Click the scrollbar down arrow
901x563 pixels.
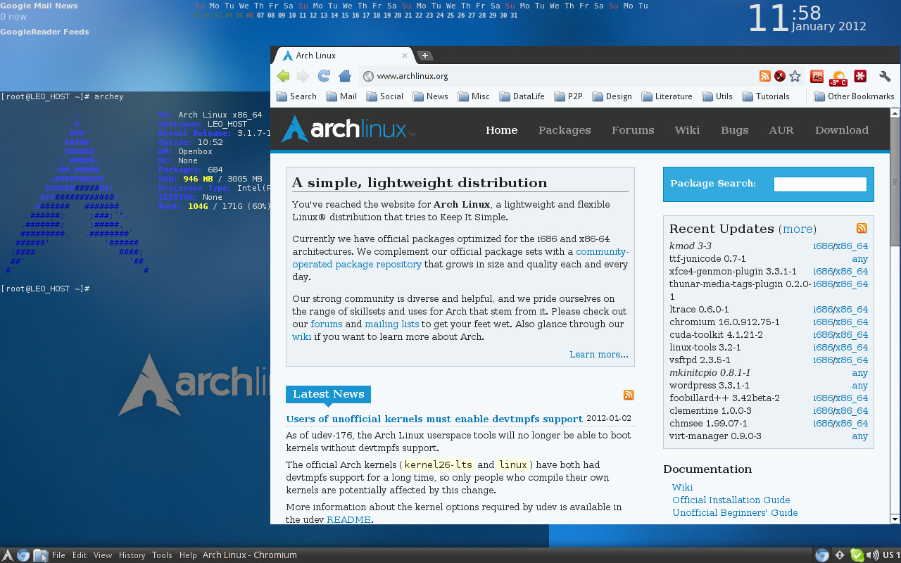895,519
